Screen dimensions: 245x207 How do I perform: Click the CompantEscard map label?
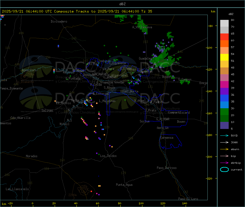click(x=179, y=112)
